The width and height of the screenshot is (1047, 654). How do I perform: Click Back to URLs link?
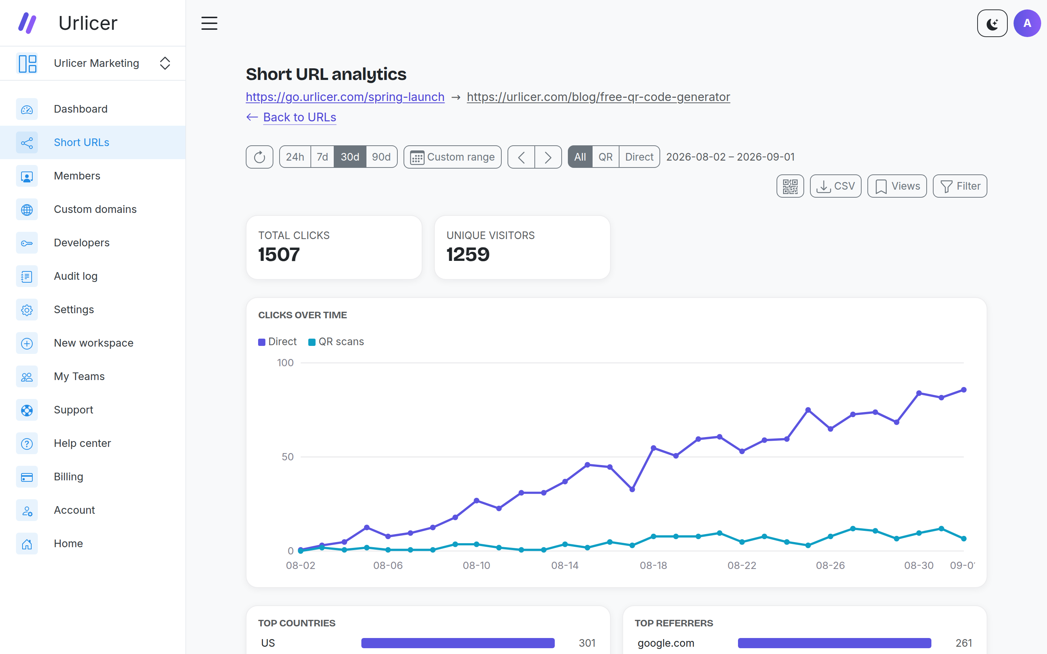(x=300, y=117)
